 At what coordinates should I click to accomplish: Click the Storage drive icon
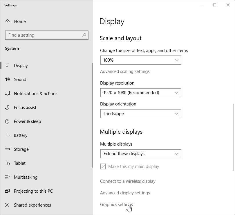[x=8, y=149]
